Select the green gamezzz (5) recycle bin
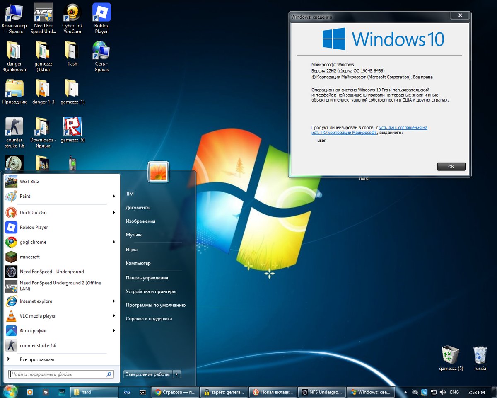This screenshot has height=398, width=497. point(451,359)
